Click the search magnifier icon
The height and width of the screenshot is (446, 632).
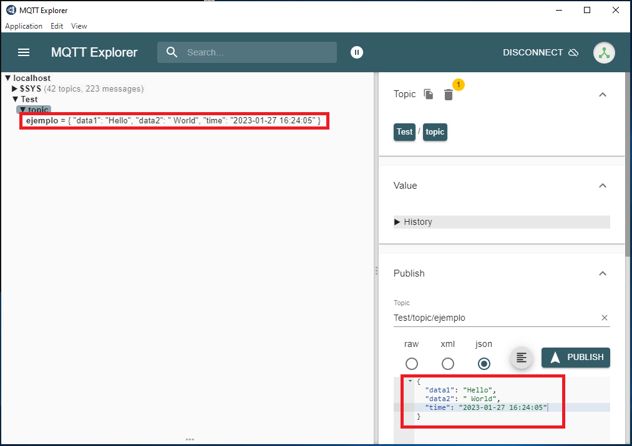point(172,52)
